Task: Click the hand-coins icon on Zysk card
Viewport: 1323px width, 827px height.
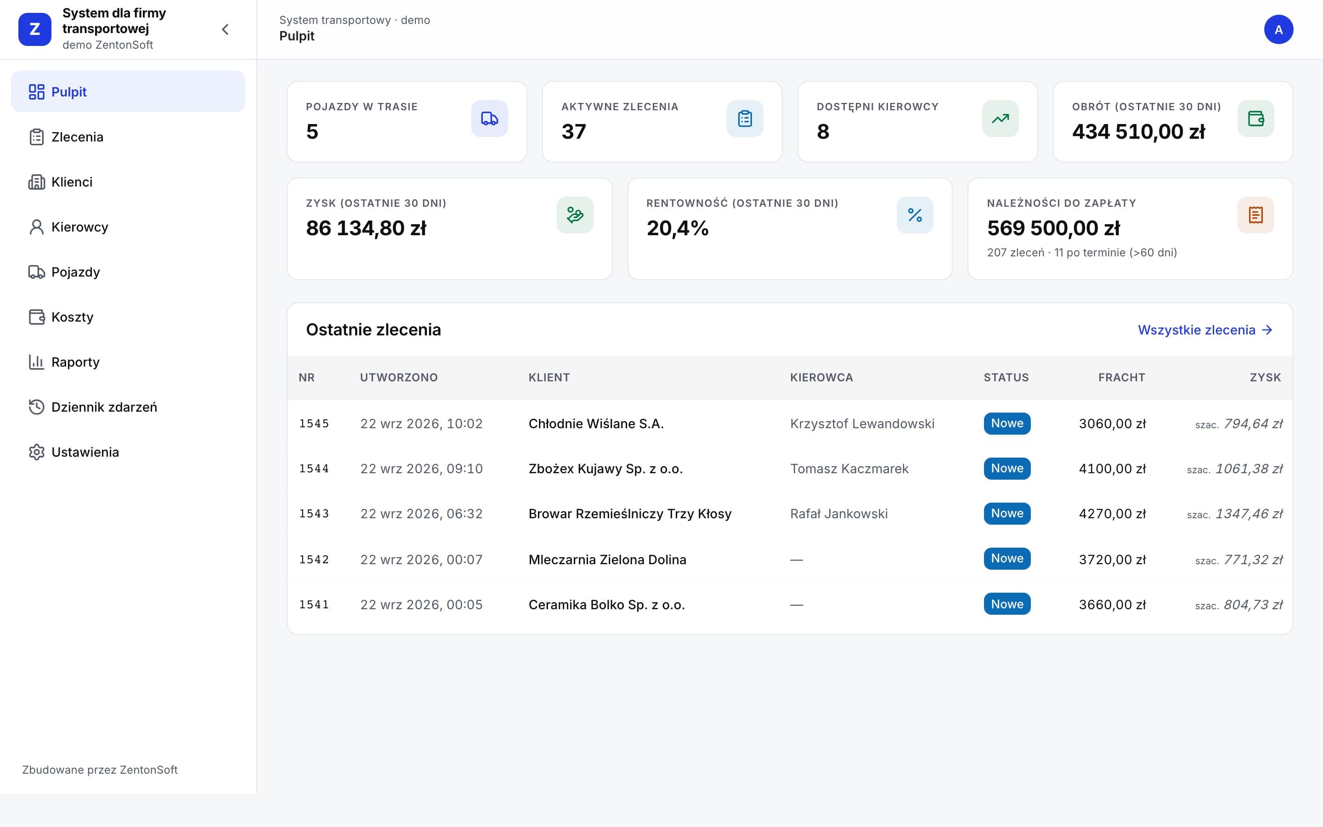Action: [x=575, y=215]
